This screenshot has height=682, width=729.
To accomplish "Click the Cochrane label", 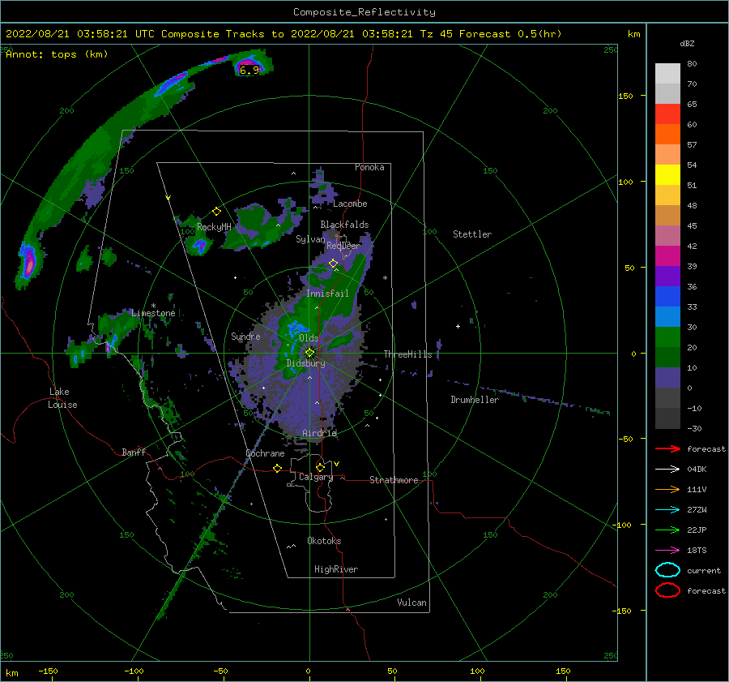I will point(265,453).
